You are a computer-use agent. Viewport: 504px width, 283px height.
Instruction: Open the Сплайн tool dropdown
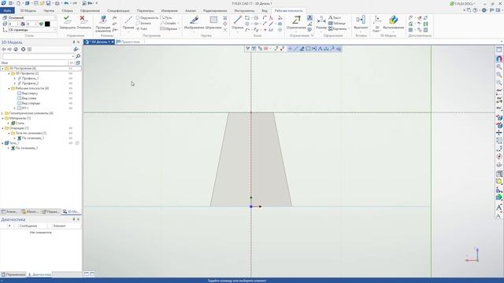pos(179,23)
